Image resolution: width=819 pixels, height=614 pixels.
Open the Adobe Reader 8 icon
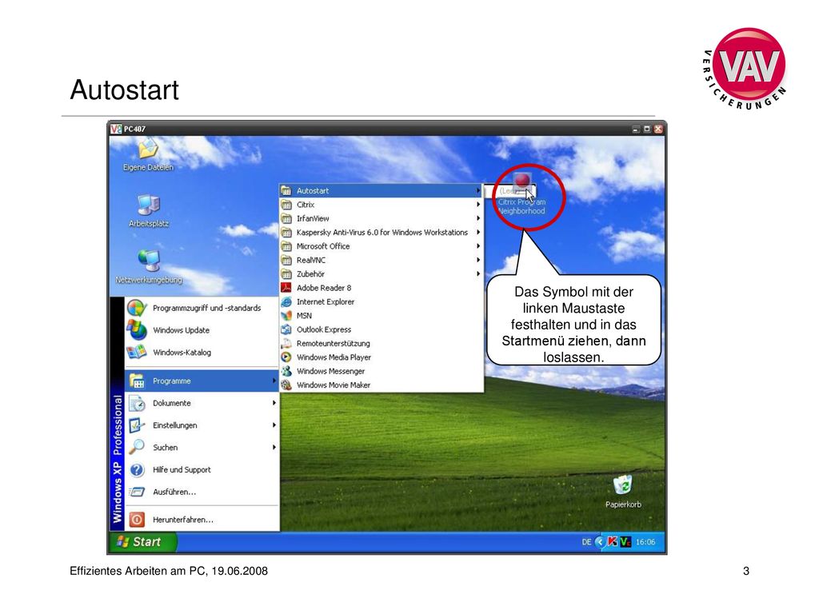point(286,288)
